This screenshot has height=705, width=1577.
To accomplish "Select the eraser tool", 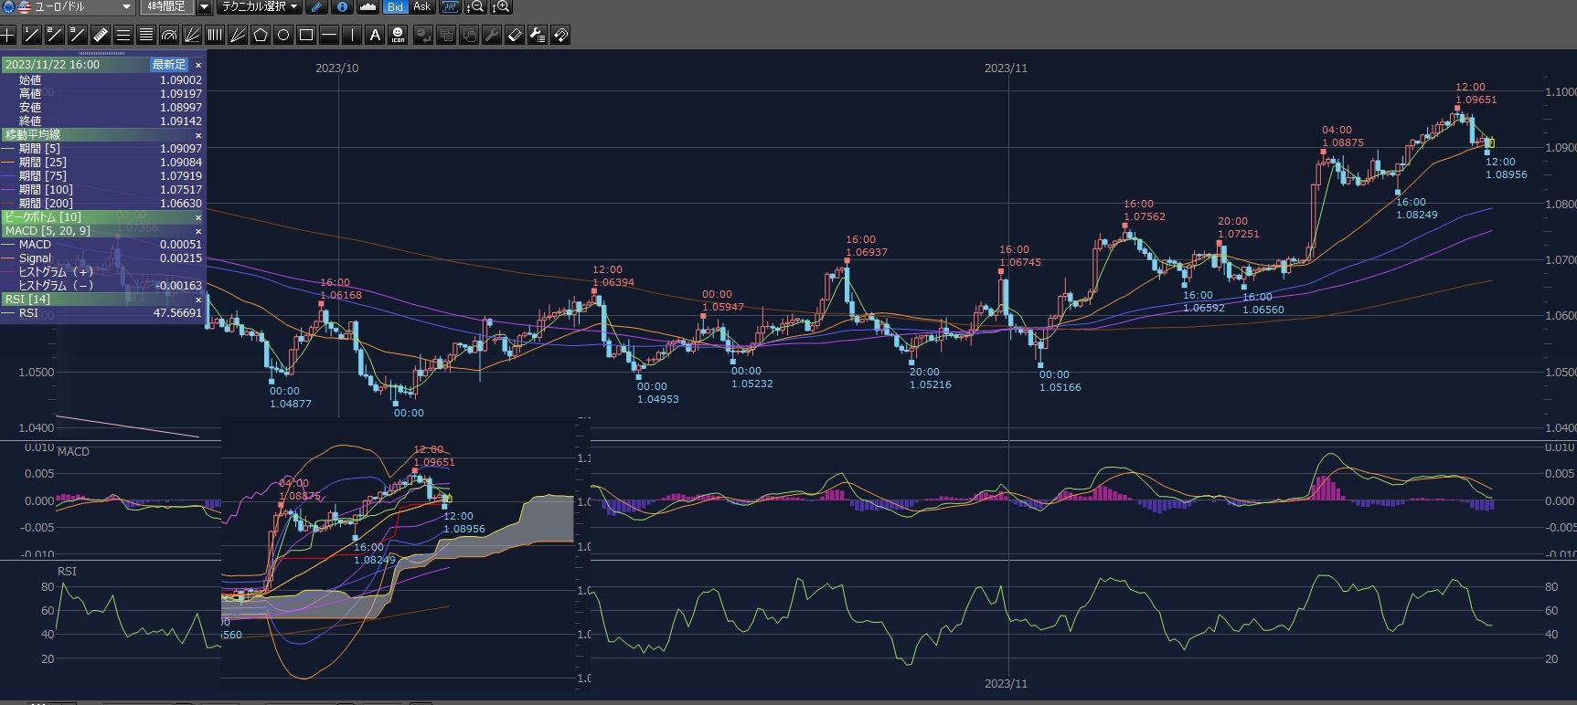I will (x=515, y=36).
